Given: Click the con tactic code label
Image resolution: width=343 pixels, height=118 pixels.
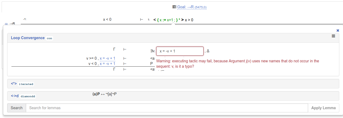Looking at the screenshot, I should 49,38.
